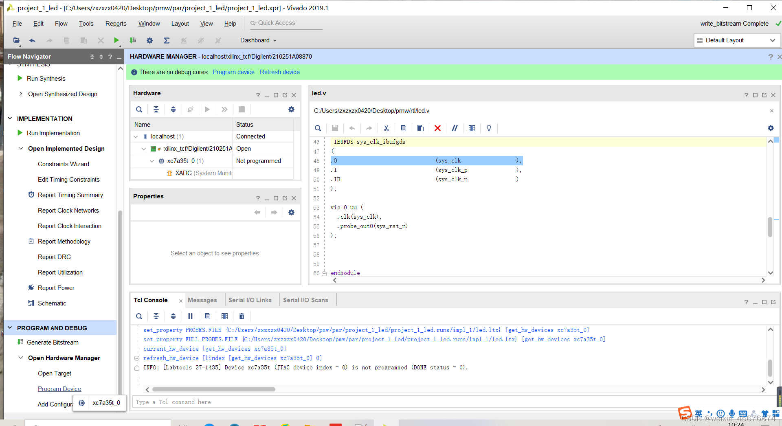This screenshot has height=426, width=782.
Task: Click Open Target in Flow Navigator
Action: (x=55, y=373)
